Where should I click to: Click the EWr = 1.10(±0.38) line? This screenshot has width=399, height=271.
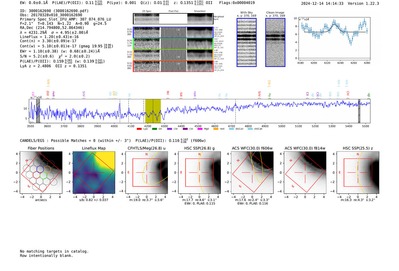(60, 51)
